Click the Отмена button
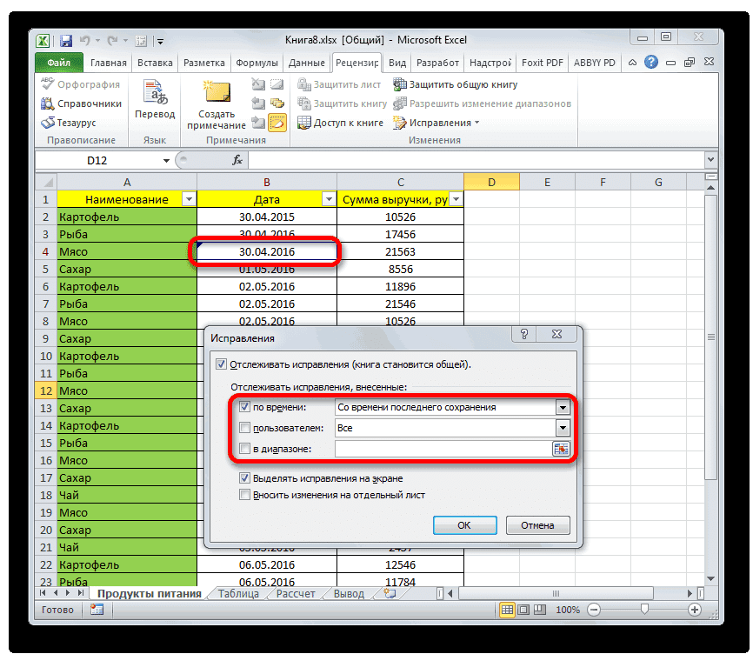This screenshot has height=654, width=753. [x=537, y=524]
